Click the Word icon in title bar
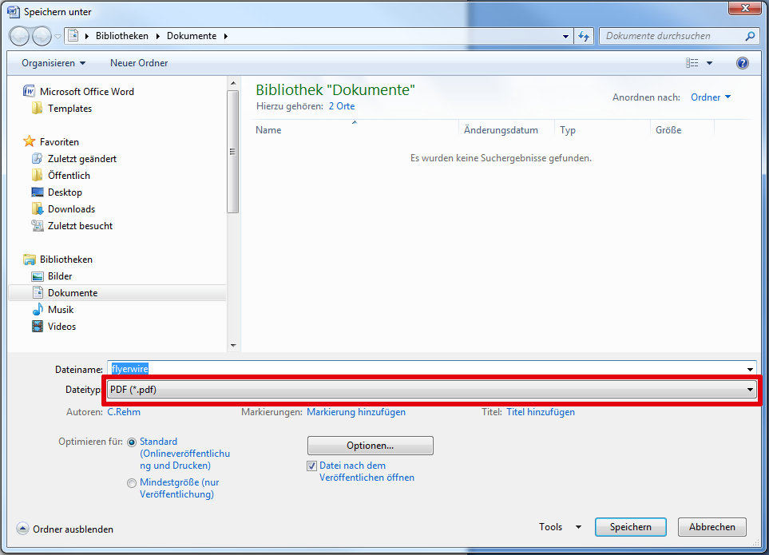The height and width of the screenshot is (555, 769). coord(14,11)
